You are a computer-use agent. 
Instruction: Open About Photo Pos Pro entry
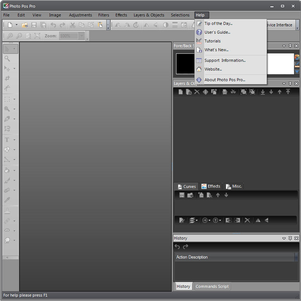[231, 80]
